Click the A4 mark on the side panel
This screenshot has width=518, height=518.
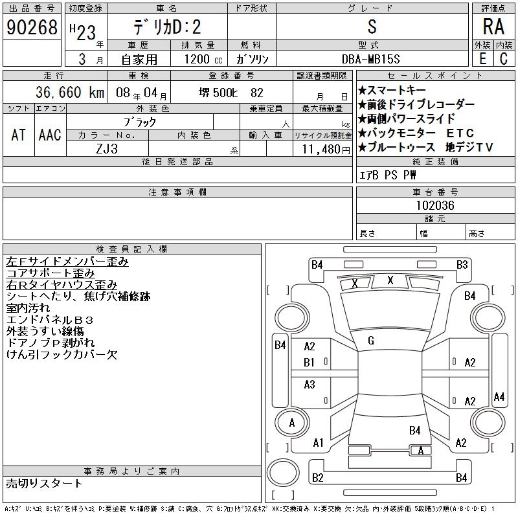tap(499, 396)
